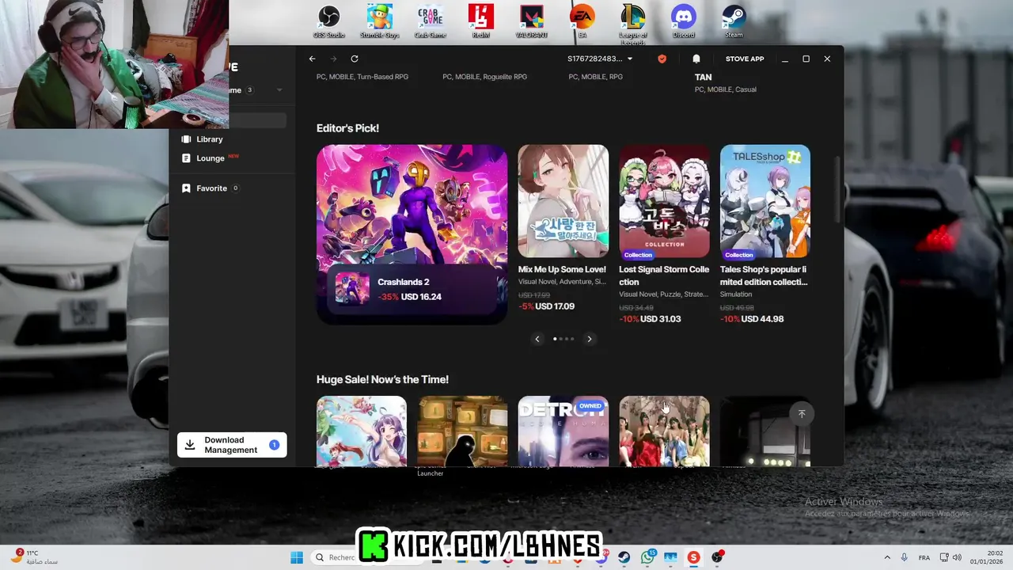Image resolution: width=1013 pixels, height=570 pixels.
Task: Open the Steam desktop shortcut
Action: click(x=734, y=21)
